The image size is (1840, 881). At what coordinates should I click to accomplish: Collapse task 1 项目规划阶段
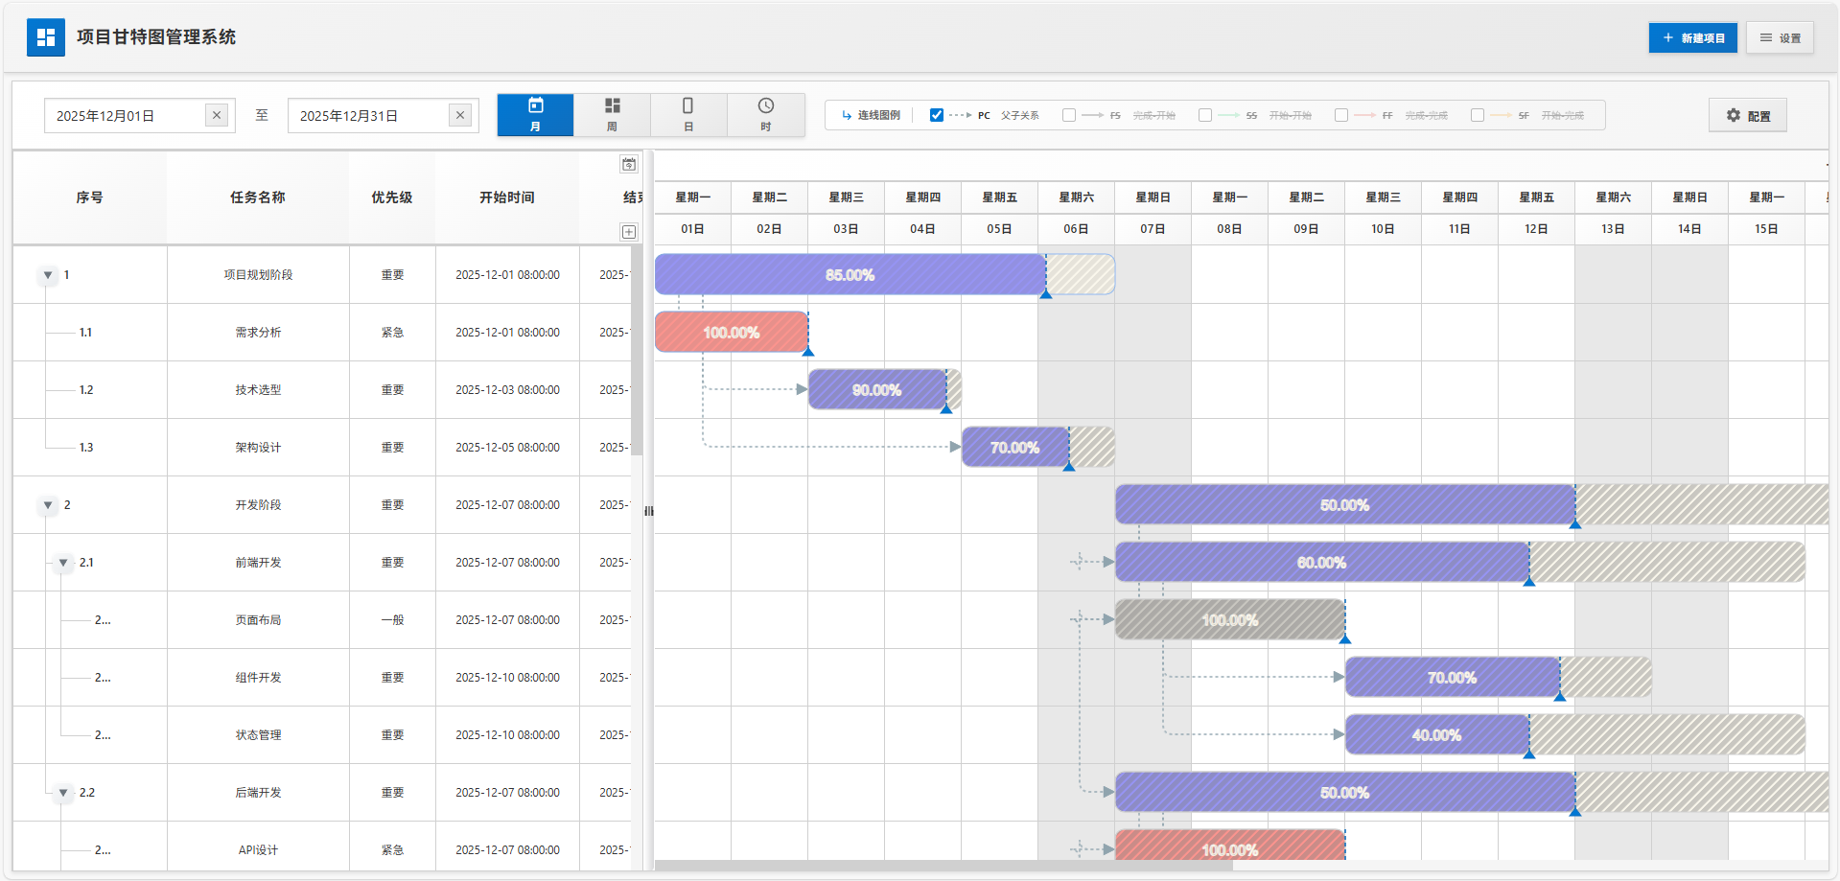48,275
